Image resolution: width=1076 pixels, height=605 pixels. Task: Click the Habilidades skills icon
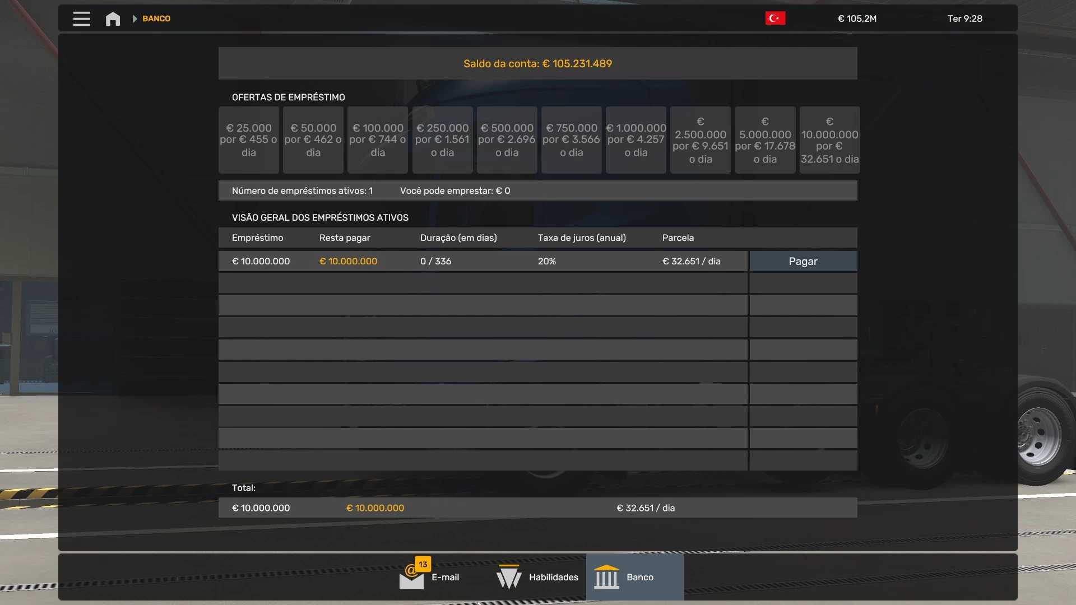coord(509,577)
